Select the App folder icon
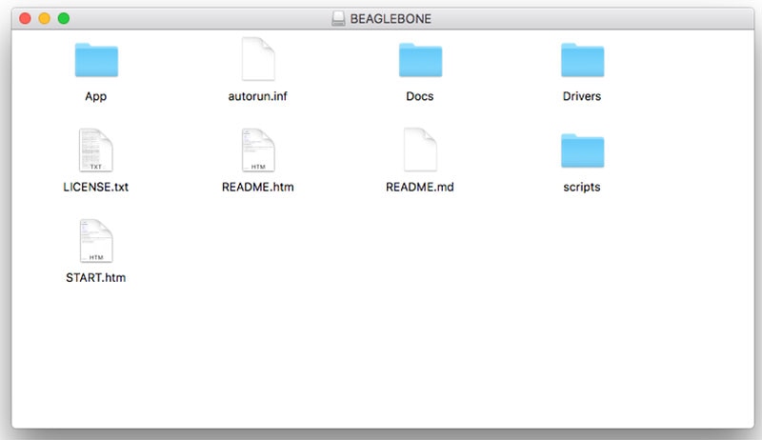This screenshot has height=440, width=762. (x=95, y=60)
